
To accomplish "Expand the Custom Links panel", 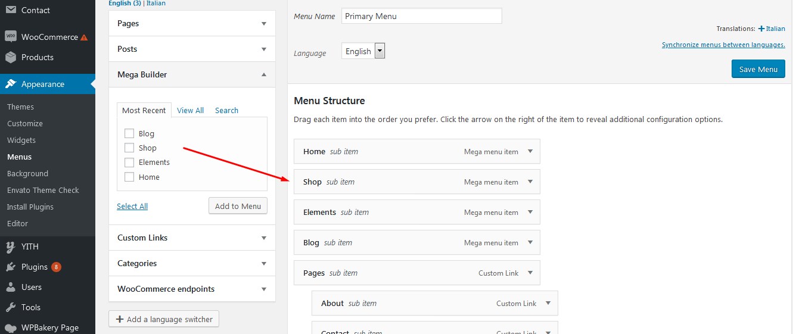I will point(192,238).
